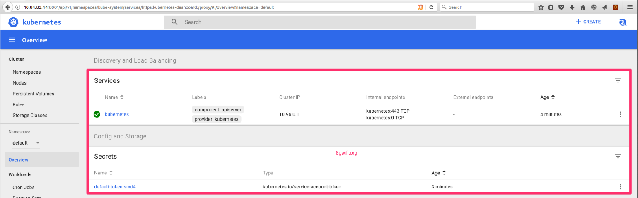
Task: Click the browser back arrow button
Action: [x=7, y=7]
